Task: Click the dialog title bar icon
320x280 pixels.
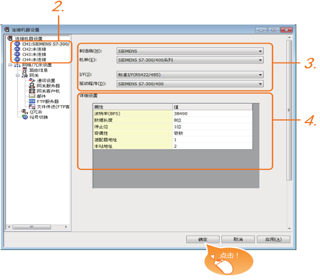Action: coord(7,29)
